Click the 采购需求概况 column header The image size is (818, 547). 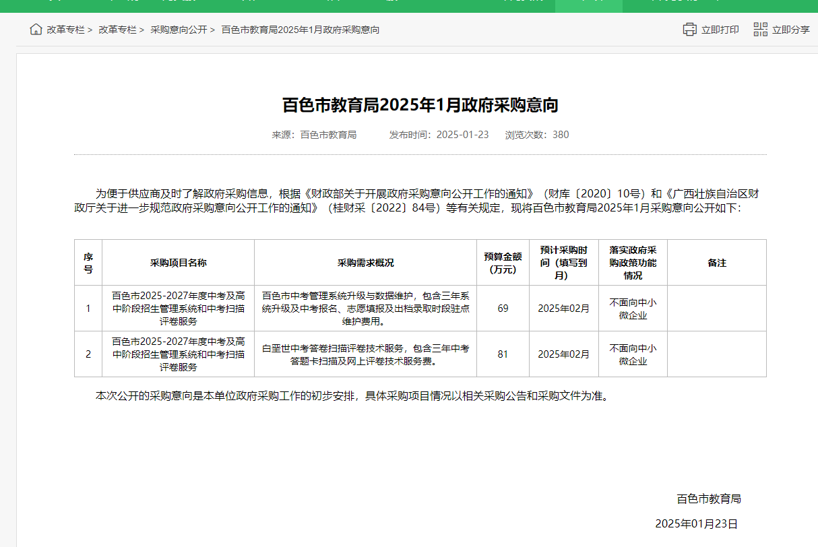pos(366,263)
